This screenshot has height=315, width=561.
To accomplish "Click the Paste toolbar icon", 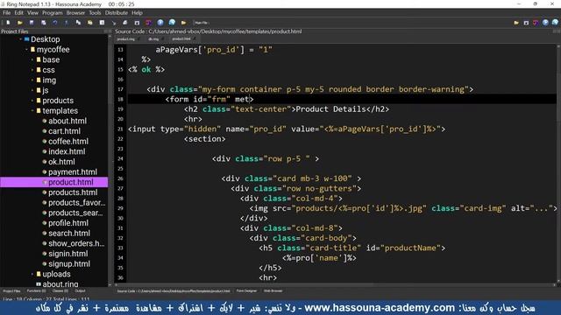I will click(x=90, y=23).
